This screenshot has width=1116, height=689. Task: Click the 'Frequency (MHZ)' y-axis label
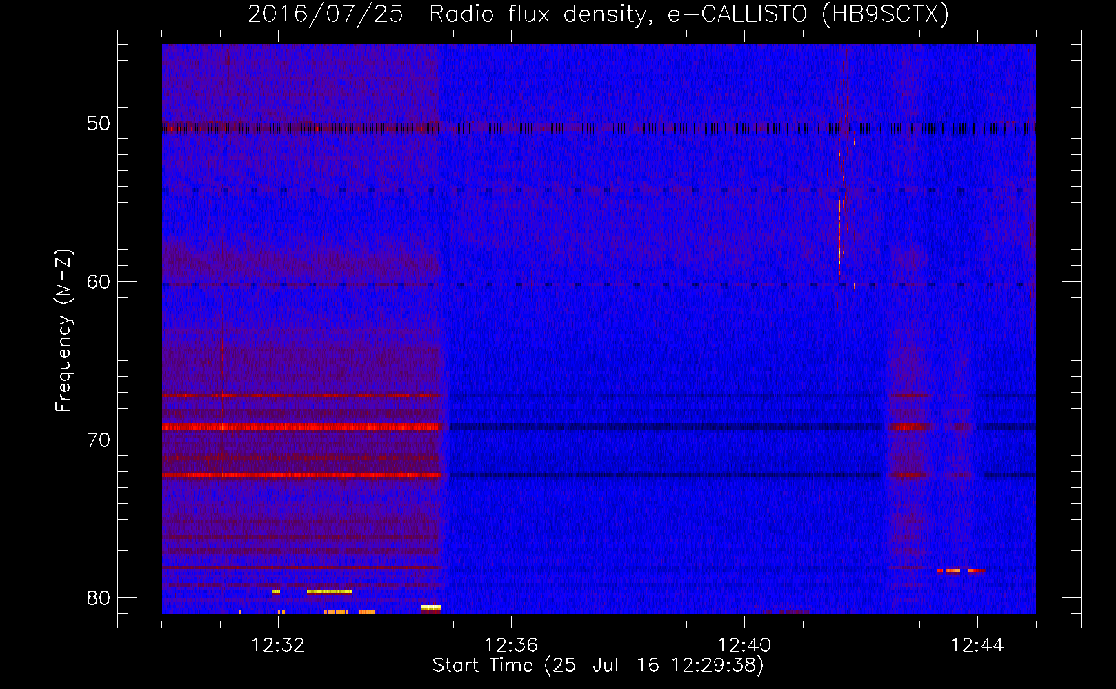point(63,331)
